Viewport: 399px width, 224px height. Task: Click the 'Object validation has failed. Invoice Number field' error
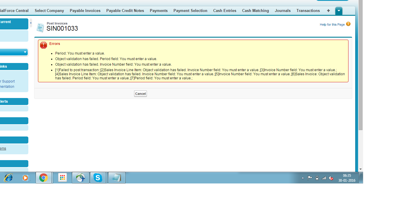[113, 64]
